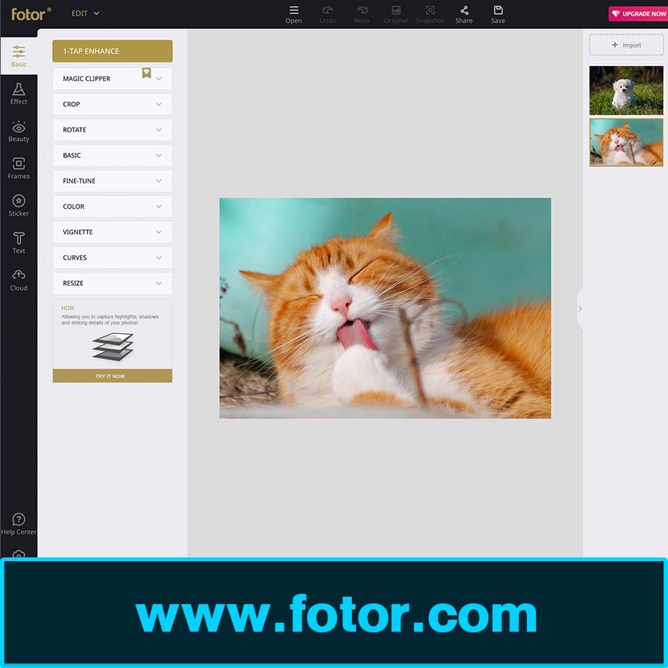This screenshot has width=668, height=668.
Task: Click the HDR Try It Now button
Action: click(113, 376)
